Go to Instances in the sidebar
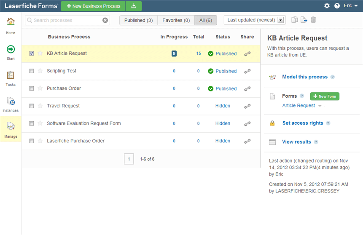This screenshot has height=235, width=363. pyautogui.click(x=11, y=101)
